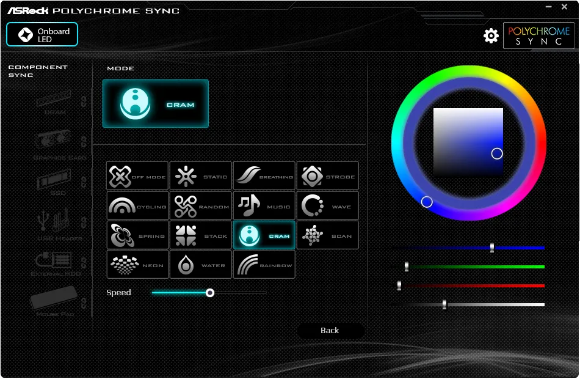Select the Static lighting mode
Viewport: 580px width, 379px height.
201,176
